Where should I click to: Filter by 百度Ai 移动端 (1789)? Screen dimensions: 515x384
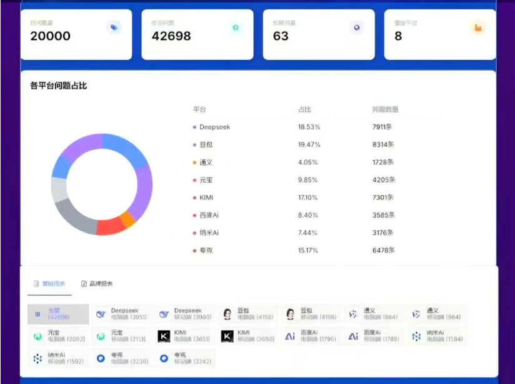[x=374, y=336]
